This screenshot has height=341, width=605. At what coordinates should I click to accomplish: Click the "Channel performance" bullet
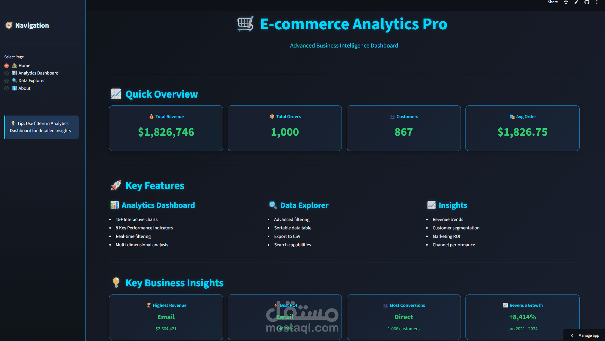[x=454, y=245]
